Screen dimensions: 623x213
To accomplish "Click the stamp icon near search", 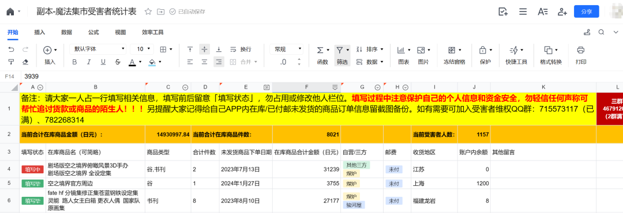I will 587,32.
